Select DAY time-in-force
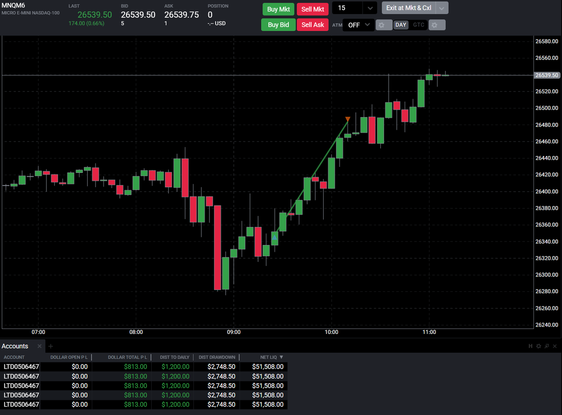 pos(401,25)
